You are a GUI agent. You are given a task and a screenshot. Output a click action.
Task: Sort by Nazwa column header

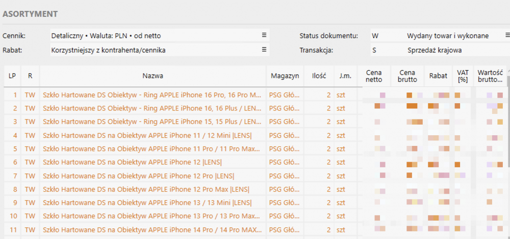(153, 76)
